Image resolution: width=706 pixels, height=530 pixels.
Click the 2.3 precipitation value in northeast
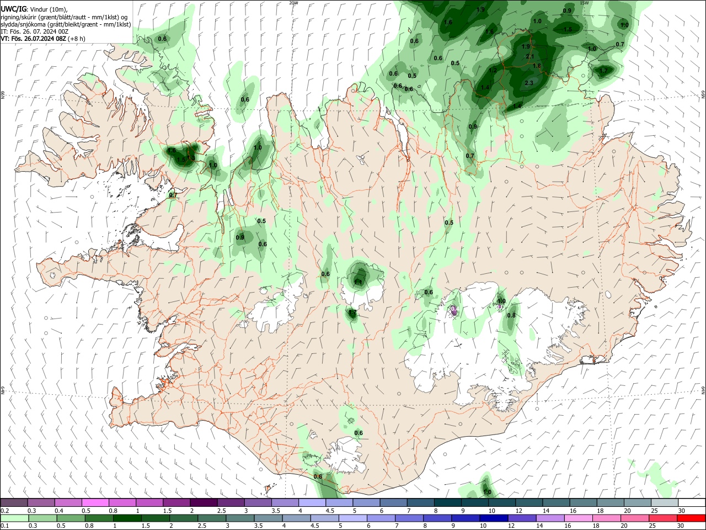click(529, 83)
